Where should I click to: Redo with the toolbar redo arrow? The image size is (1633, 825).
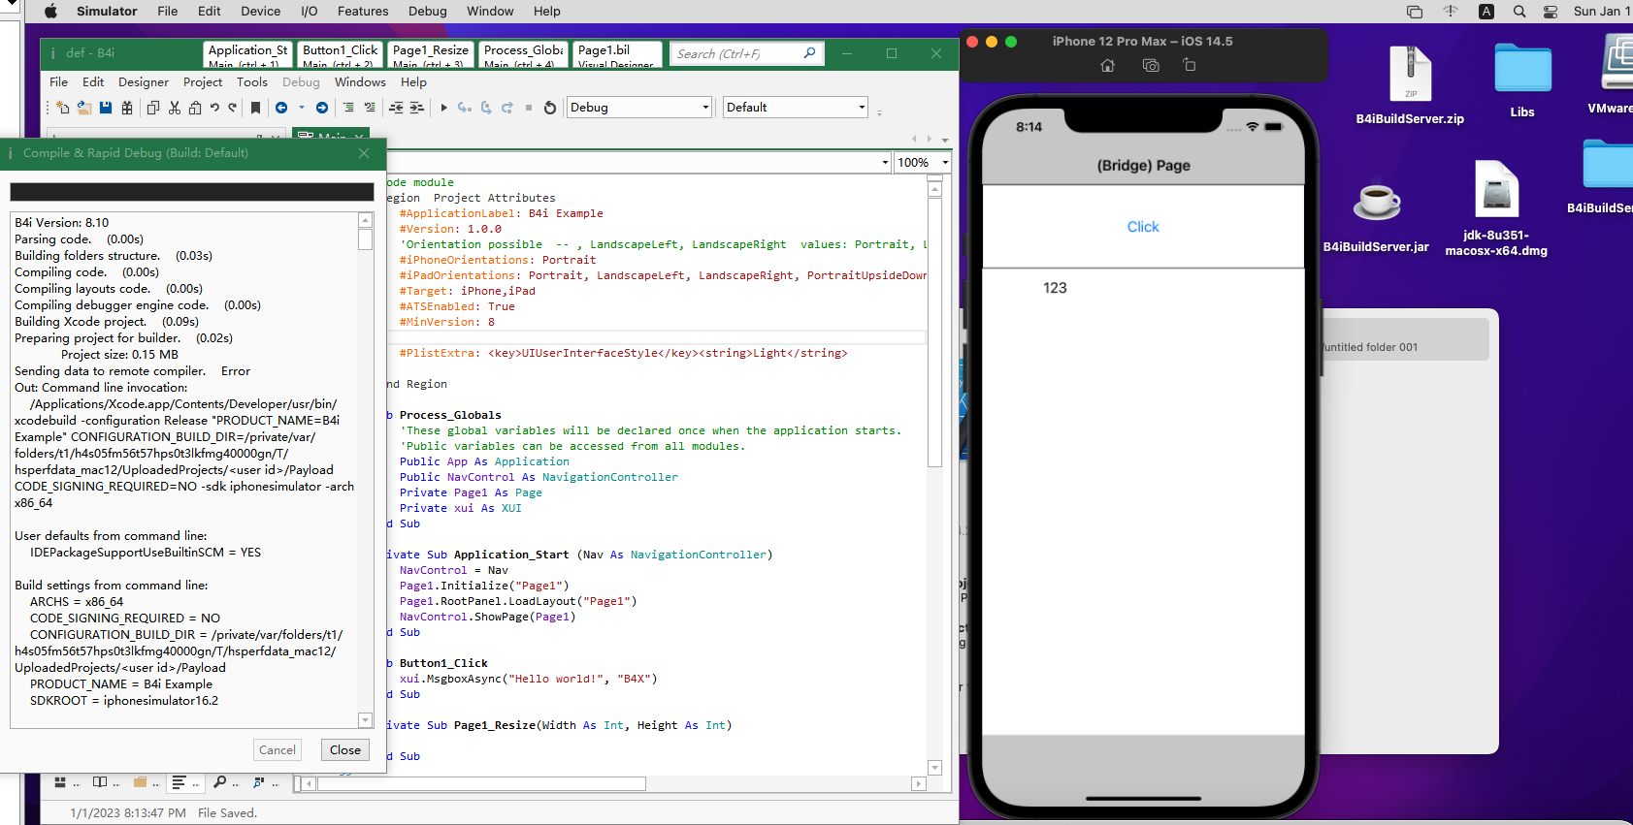[x=233, y=108]
